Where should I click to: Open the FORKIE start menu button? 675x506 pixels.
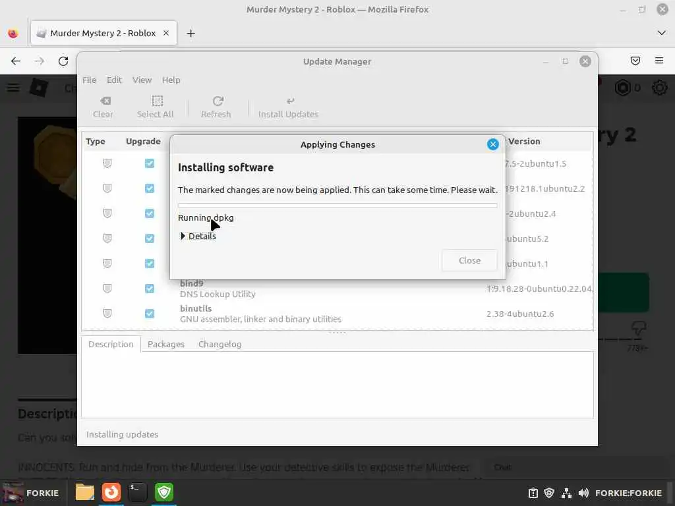31,493
